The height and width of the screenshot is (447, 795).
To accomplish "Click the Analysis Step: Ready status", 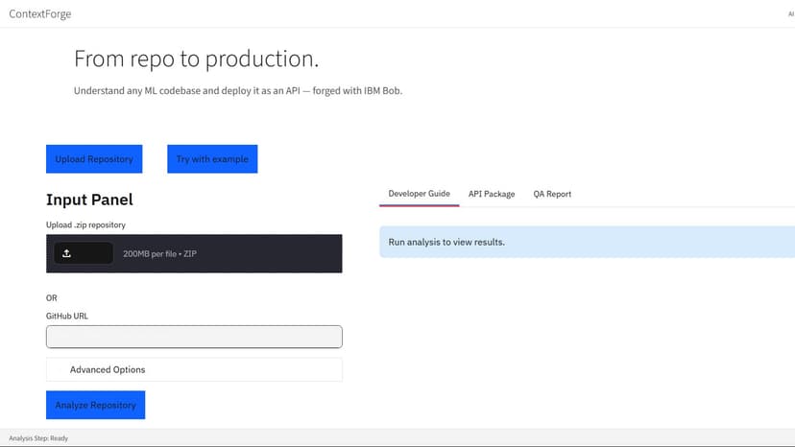I will coord(38,438).
